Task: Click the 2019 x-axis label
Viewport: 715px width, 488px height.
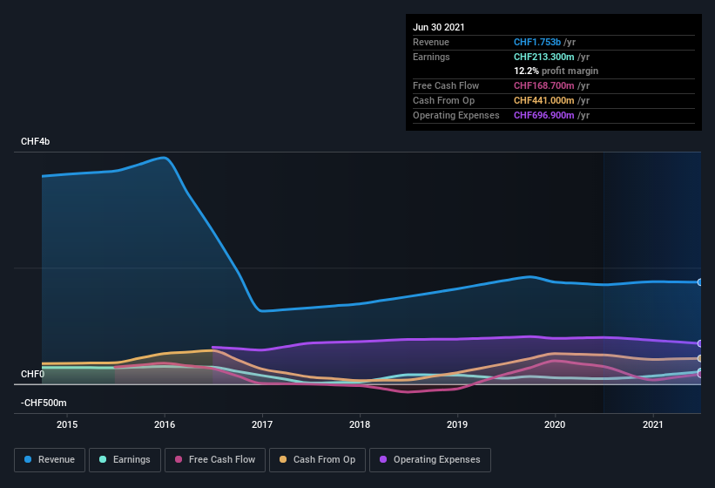Action: [457, 424]
